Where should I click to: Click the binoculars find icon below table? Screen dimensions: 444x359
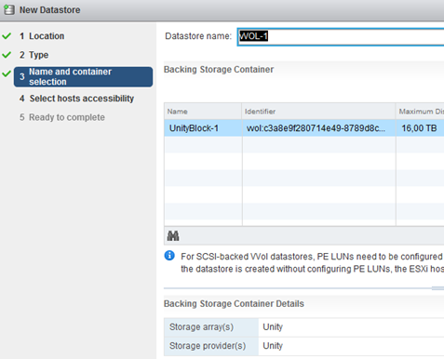pyautogui.click(x=173, y=236)
